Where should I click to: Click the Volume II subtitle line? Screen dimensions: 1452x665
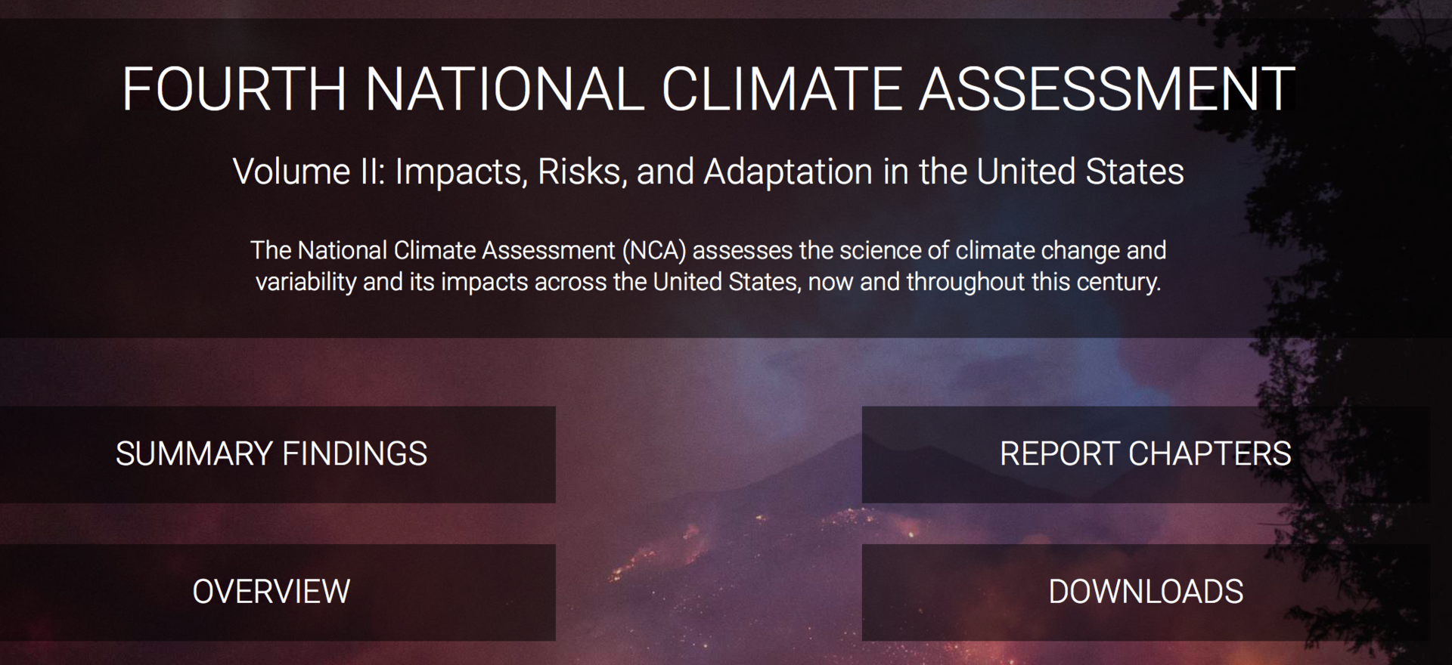(708, 172)
